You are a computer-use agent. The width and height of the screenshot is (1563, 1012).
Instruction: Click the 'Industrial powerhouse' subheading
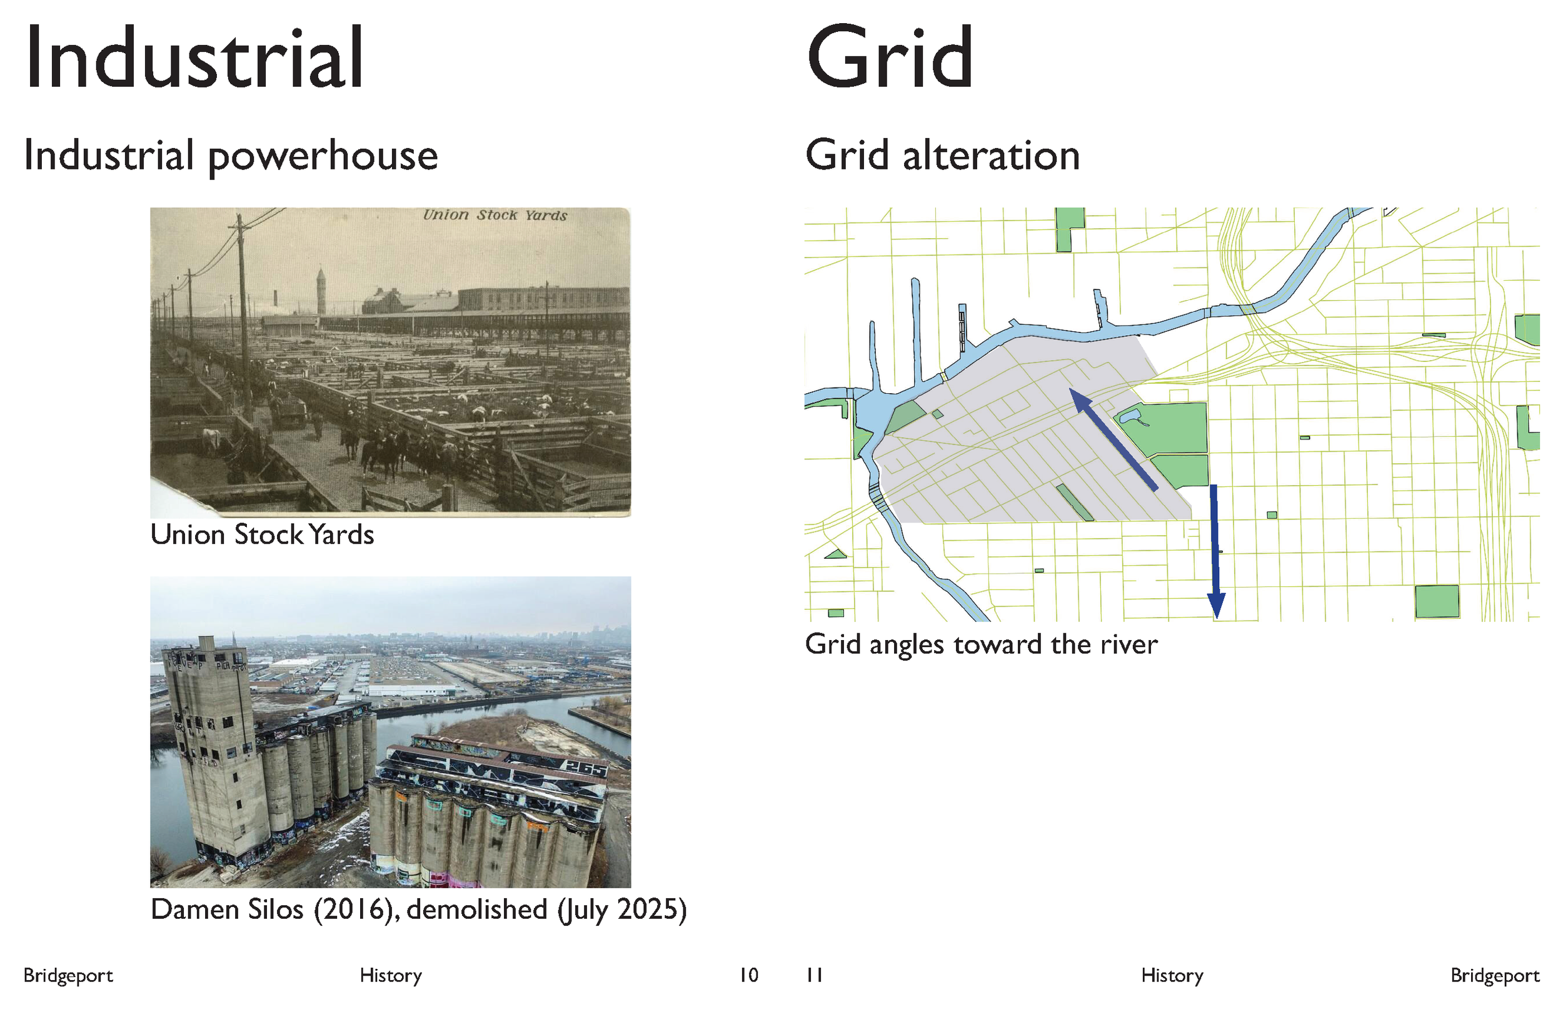(x=231, y=156)
